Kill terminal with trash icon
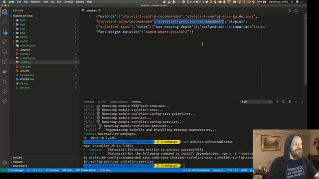The width and height of the screenshot is (319, 179). click(290, 101)
